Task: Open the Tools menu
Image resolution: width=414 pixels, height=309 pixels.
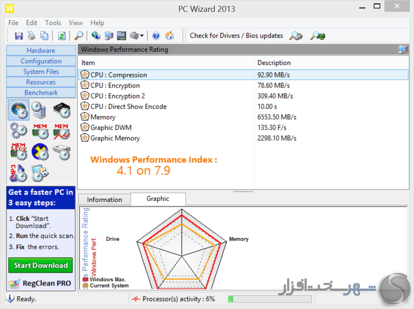Action: tap(53, 23)
